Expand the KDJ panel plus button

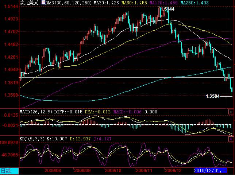(x=231, y=139)
